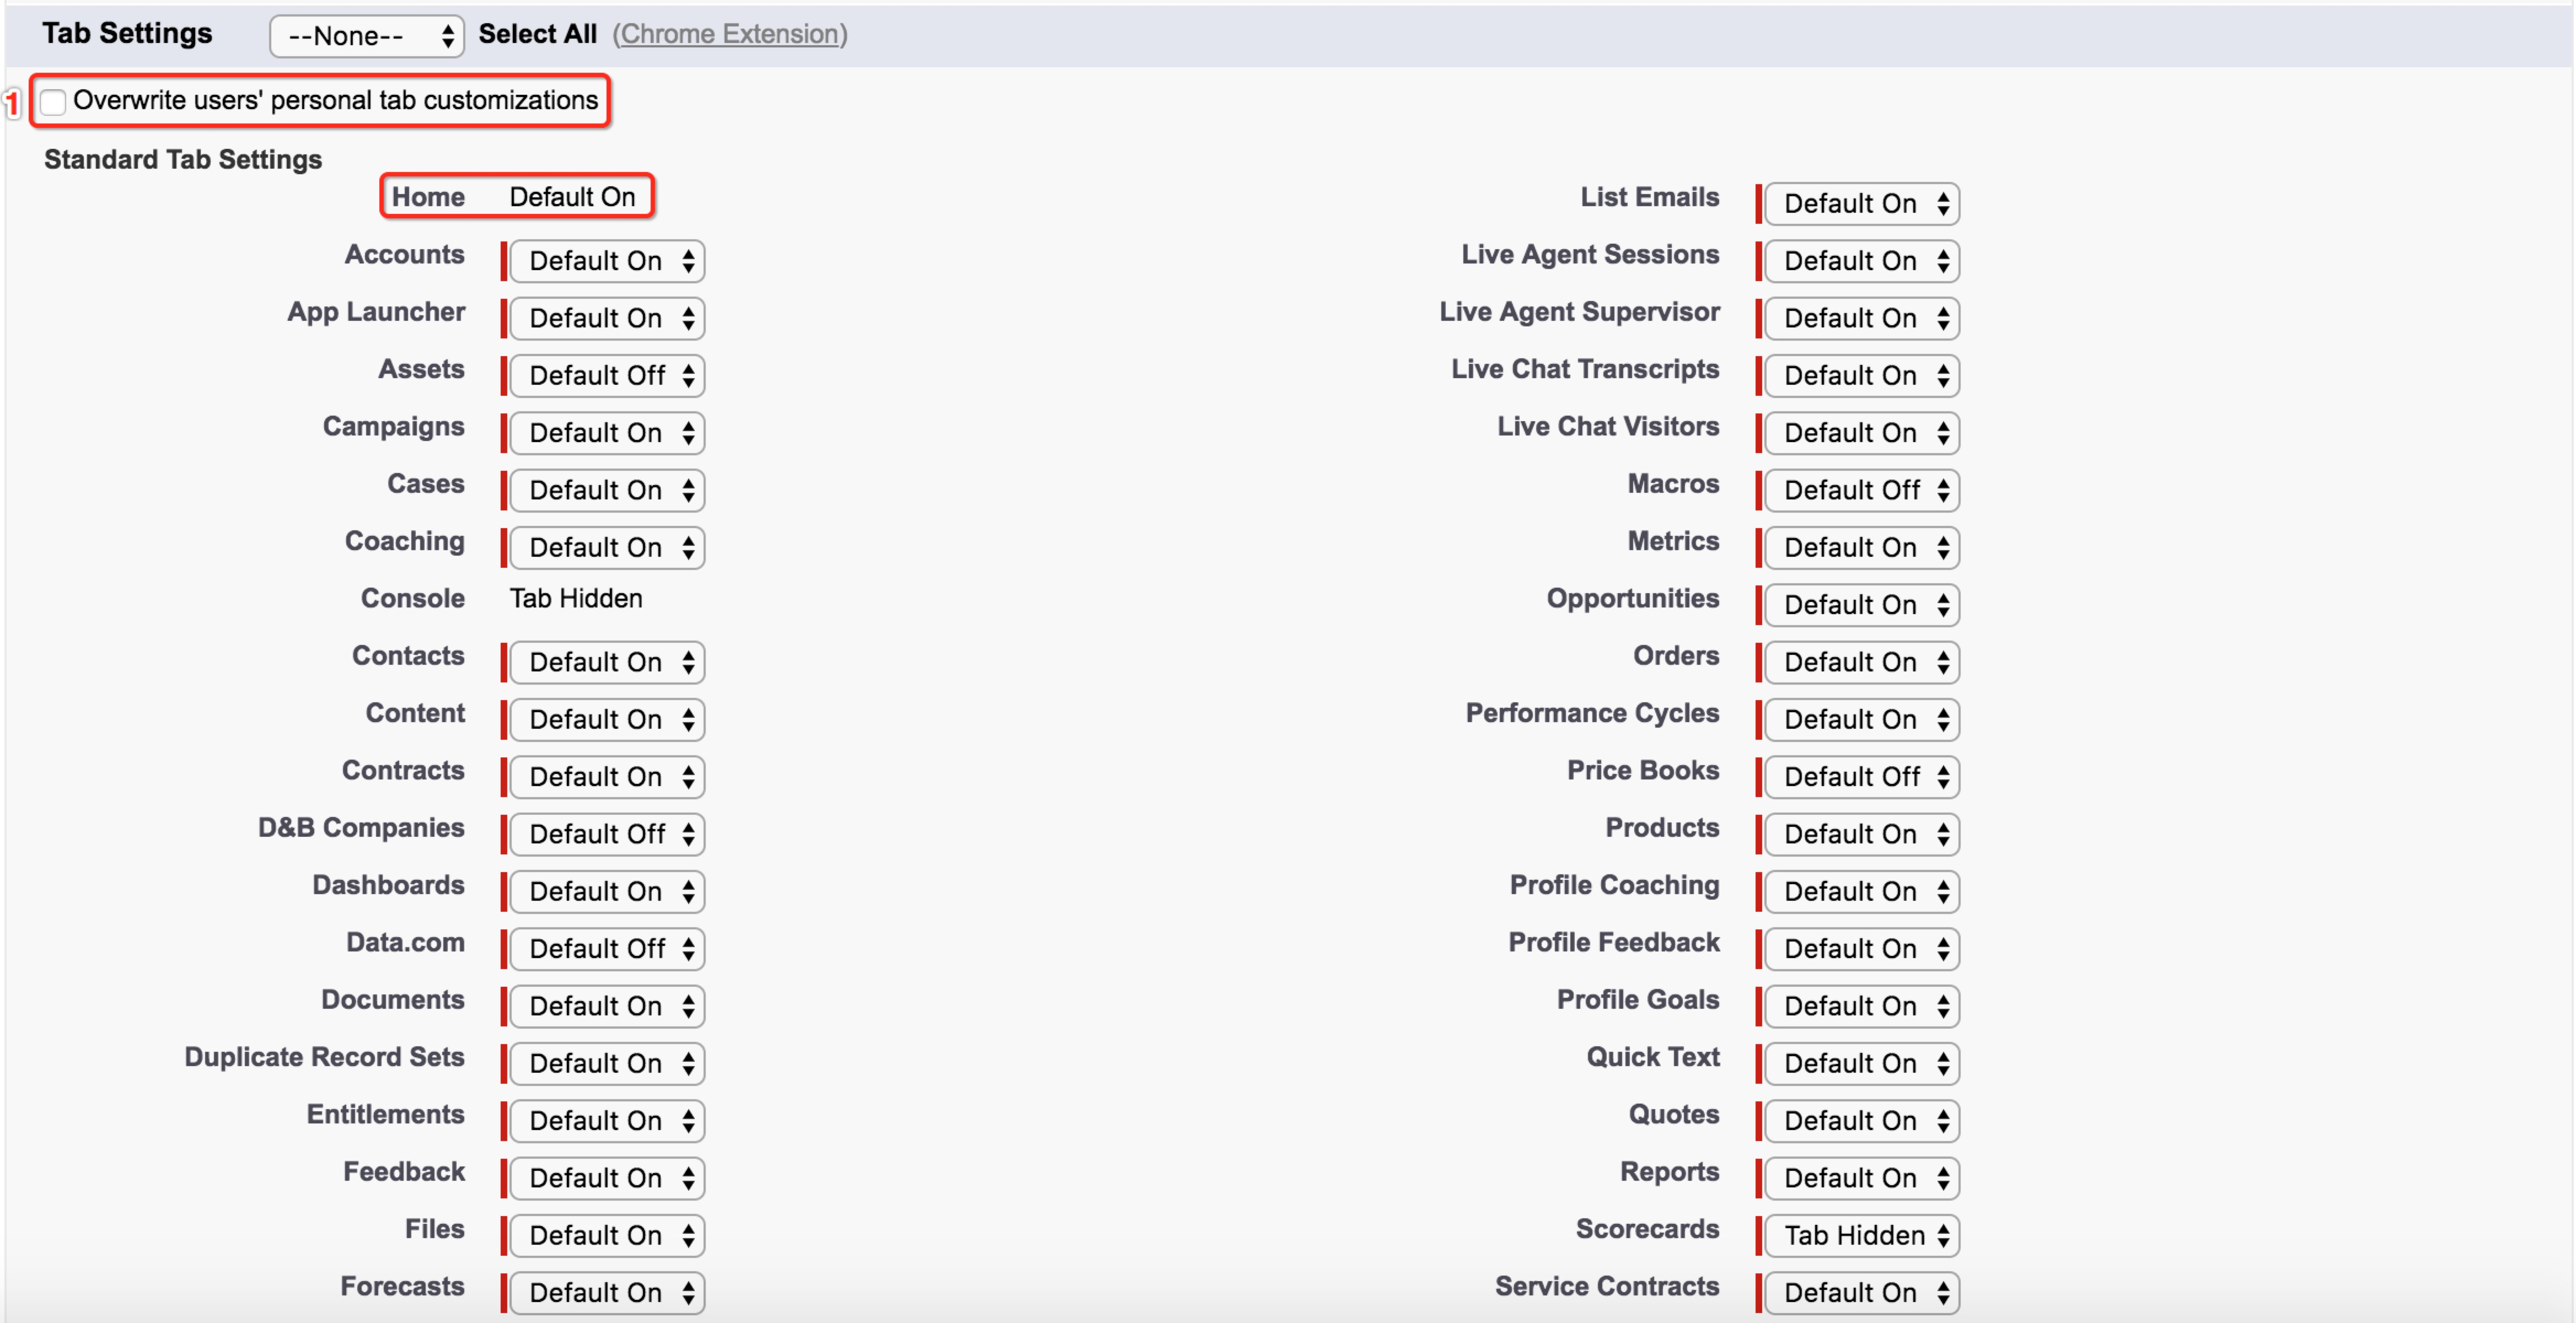Open the Live Agent Supervisor dropdown
This screenshot has height=1323, width=2576.
coord(1861,318)
